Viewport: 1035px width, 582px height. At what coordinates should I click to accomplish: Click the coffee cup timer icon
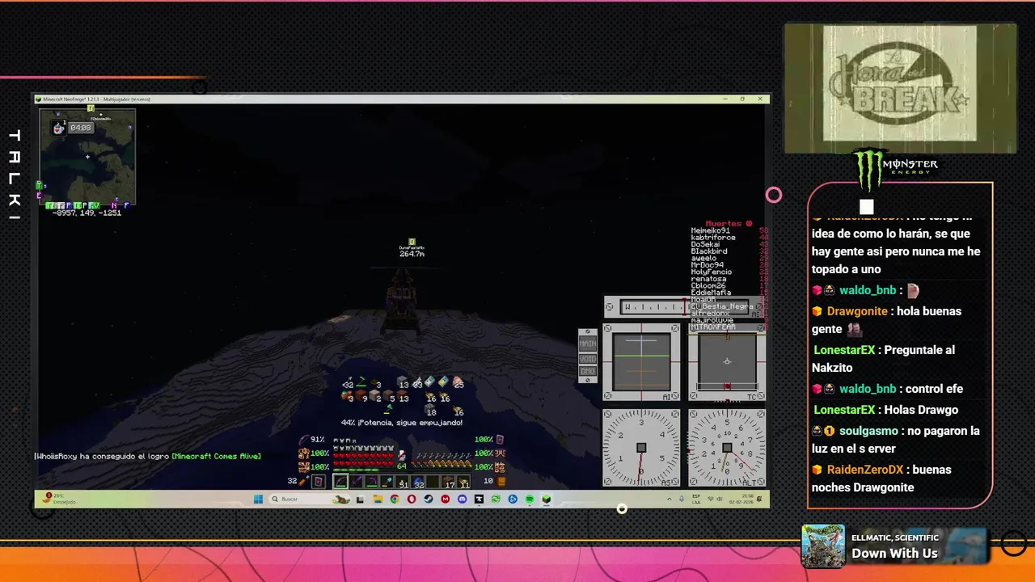coord(58,128)
